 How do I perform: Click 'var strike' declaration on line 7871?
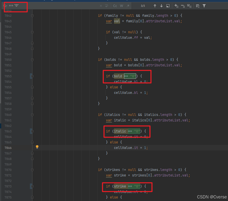point(116,175)
